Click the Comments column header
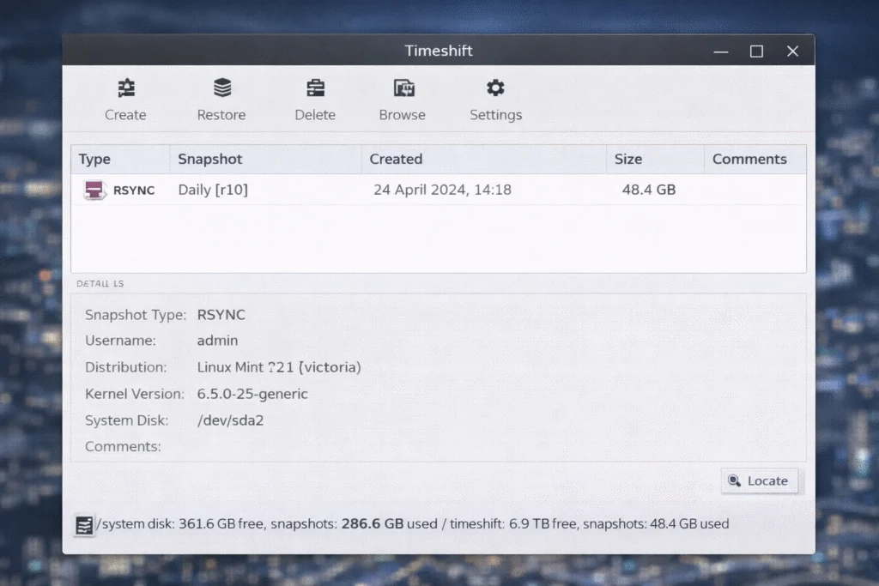 pyautogui.click(x=755, y=159)
